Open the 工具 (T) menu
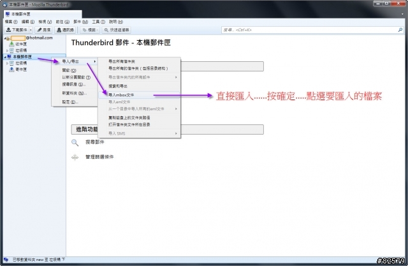 [99, 22]
